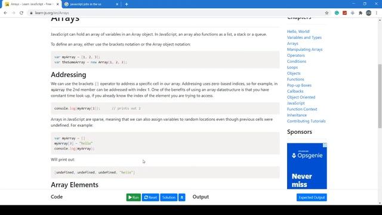Open the Chrome three-dot menu
382x215 pixels.
[377, 13]
